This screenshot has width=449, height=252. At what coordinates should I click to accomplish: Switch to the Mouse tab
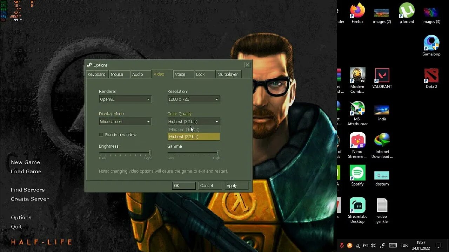[x=119, y=74]
